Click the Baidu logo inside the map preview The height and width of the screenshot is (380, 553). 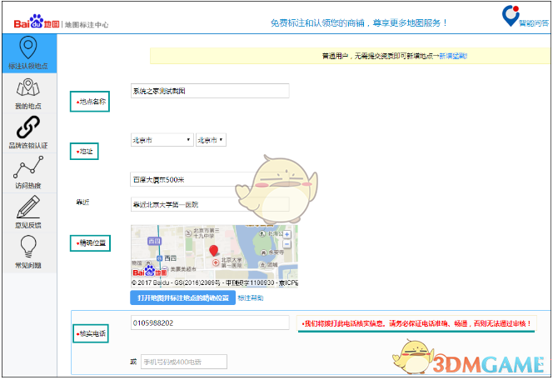click(x=150, y=272)
